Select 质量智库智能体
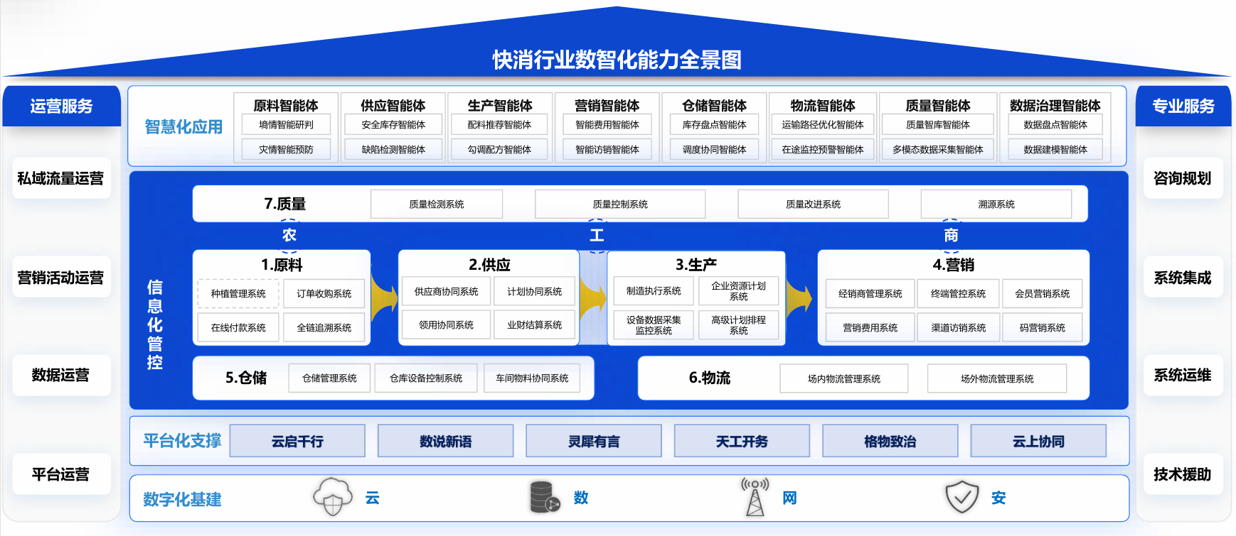Image resolution: width=1236 pixels, height=536 pixels. 938,125
